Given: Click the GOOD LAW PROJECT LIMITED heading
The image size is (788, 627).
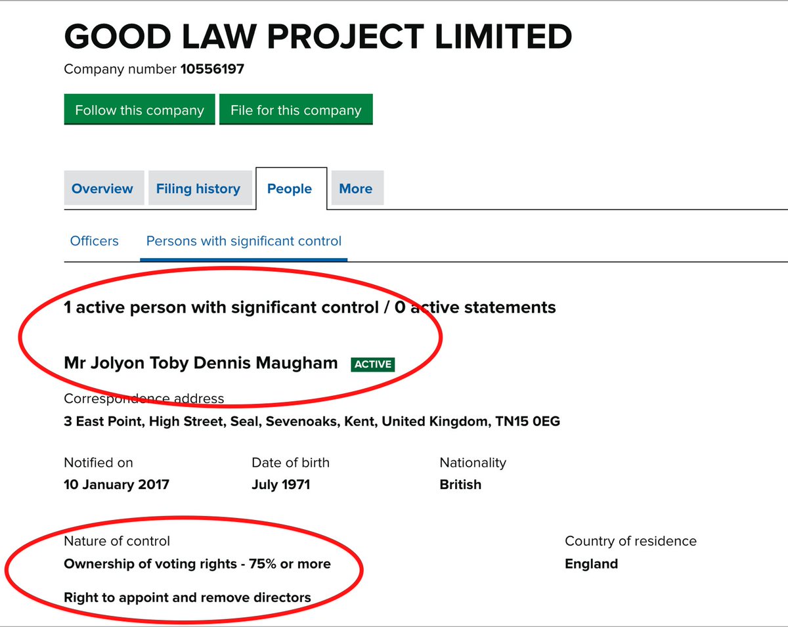Looking at the screenshot, I should 318,37.
